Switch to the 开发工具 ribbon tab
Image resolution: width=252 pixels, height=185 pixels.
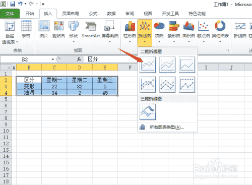pyautogui.click(x=170, y=14)
